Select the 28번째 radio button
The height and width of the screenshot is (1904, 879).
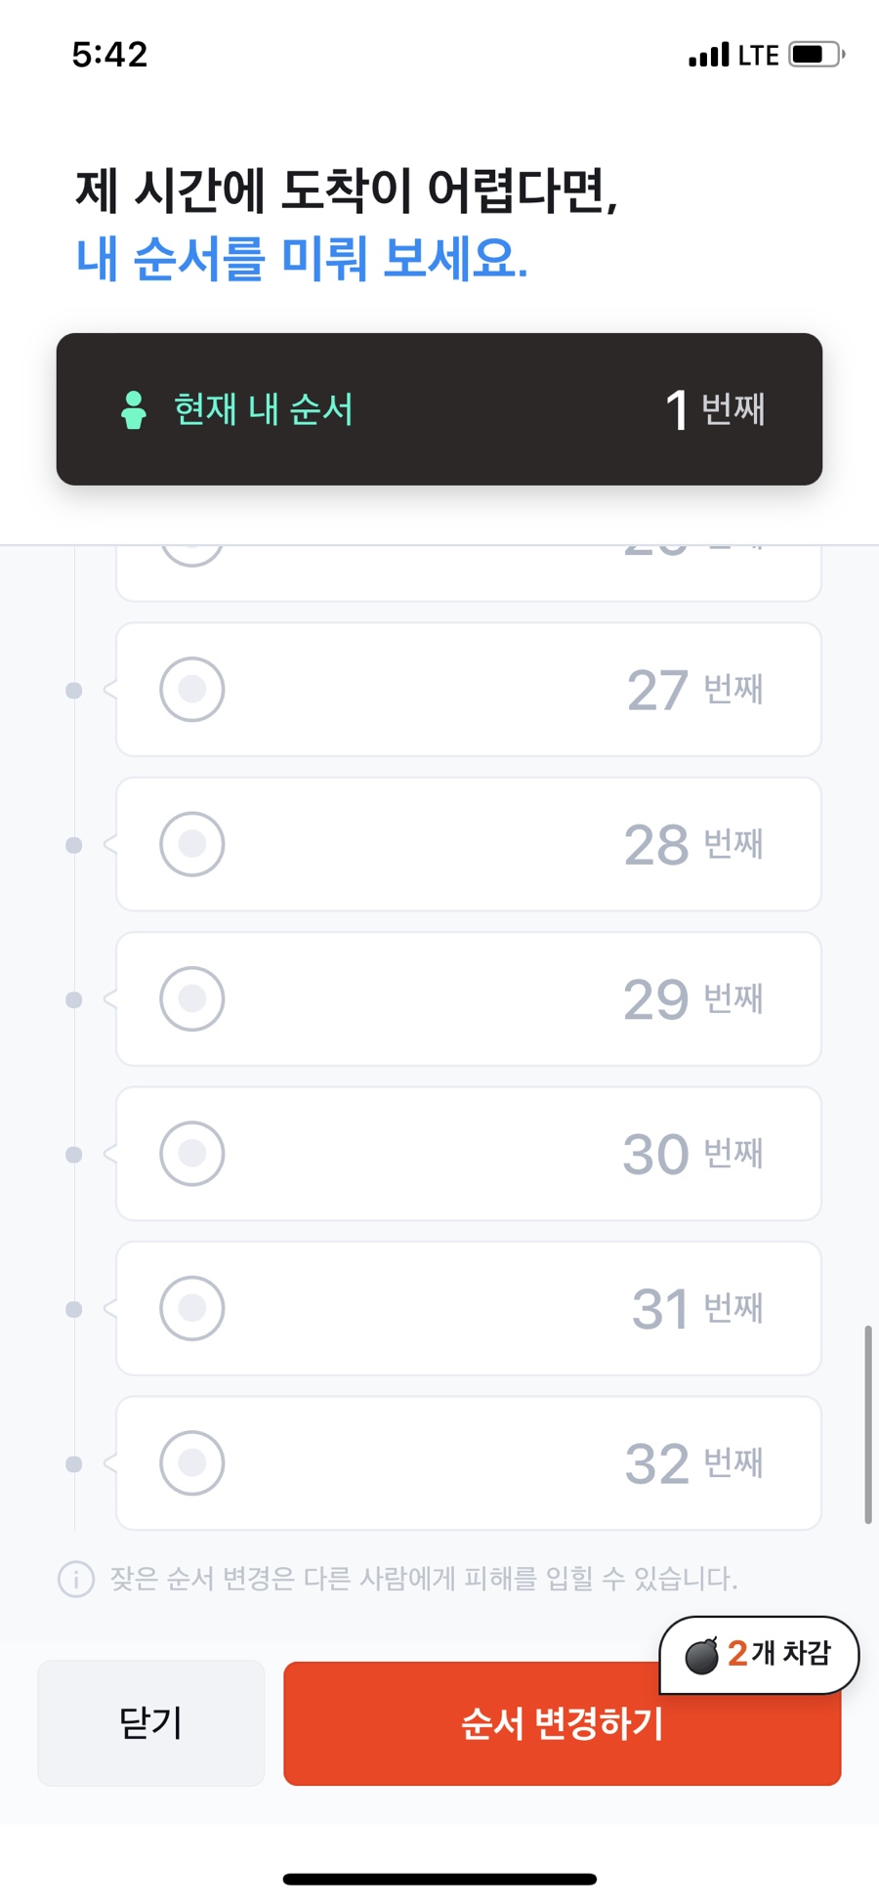click(x=192, y=844)
